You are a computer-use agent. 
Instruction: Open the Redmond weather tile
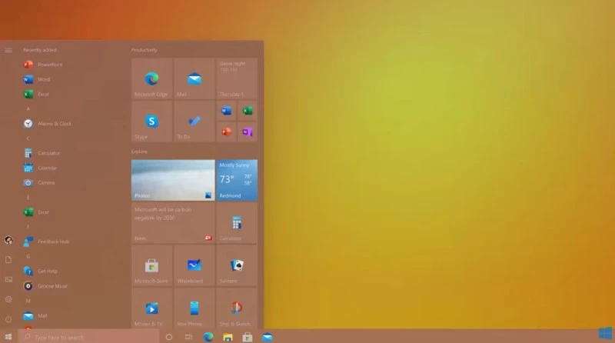tap(237, 180)
